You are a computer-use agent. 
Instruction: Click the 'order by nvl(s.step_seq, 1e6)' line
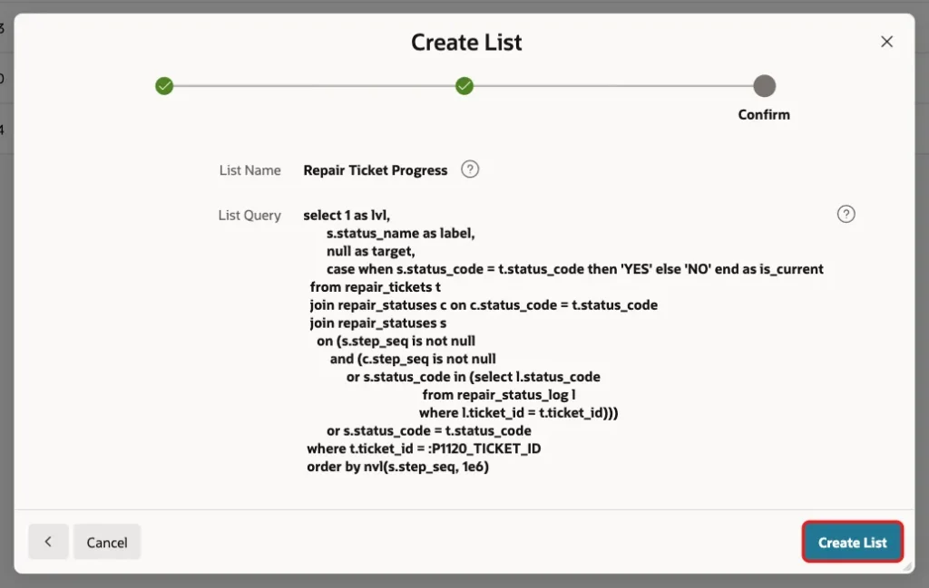coord(397,467)
